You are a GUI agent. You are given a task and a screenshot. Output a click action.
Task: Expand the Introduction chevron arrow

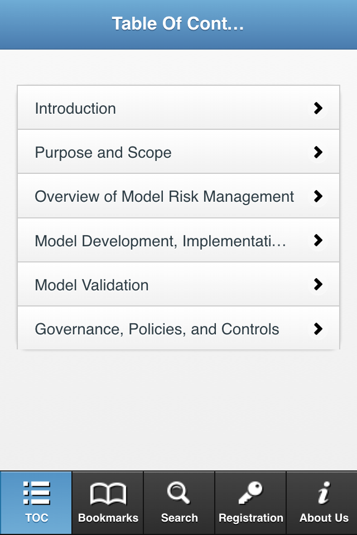[318, 108]
